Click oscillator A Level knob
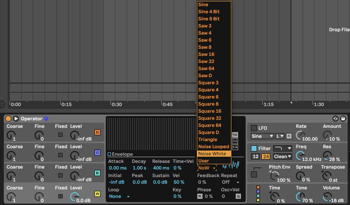The image size is (350, 205). point(74,197)
